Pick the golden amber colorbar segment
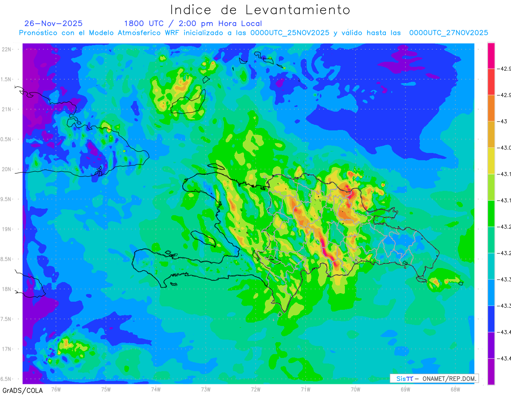This screenshot has width=511, height=395. pos(491,134)
